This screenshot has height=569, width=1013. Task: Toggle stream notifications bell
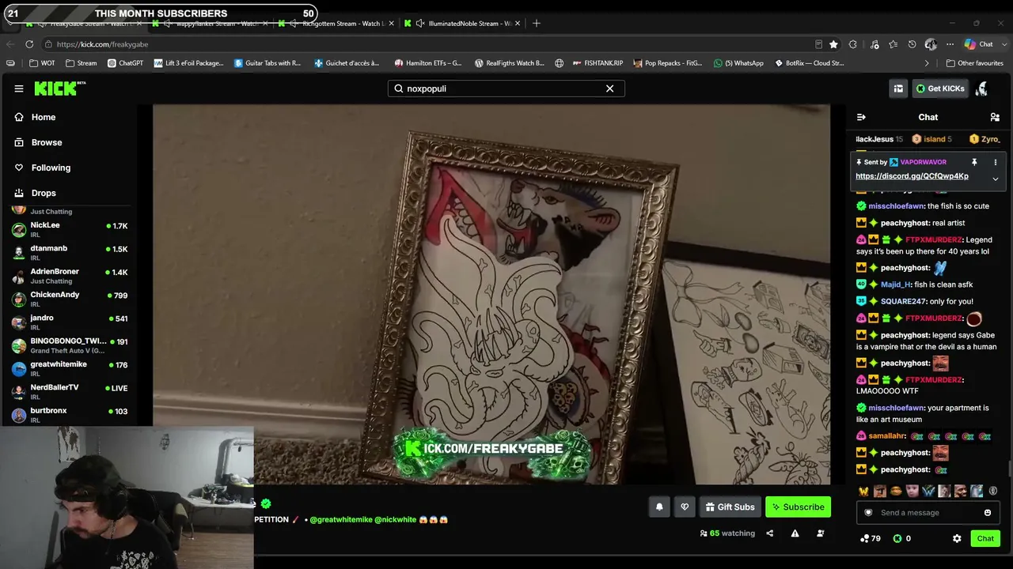(659, 507)
